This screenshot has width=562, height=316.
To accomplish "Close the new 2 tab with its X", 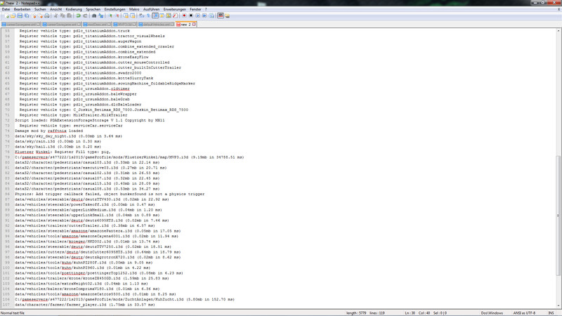I will (194, 25).
